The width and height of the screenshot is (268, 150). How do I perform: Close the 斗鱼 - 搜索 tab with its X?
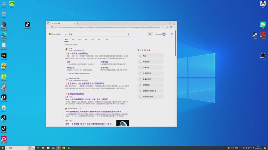(x=74, y=23)
